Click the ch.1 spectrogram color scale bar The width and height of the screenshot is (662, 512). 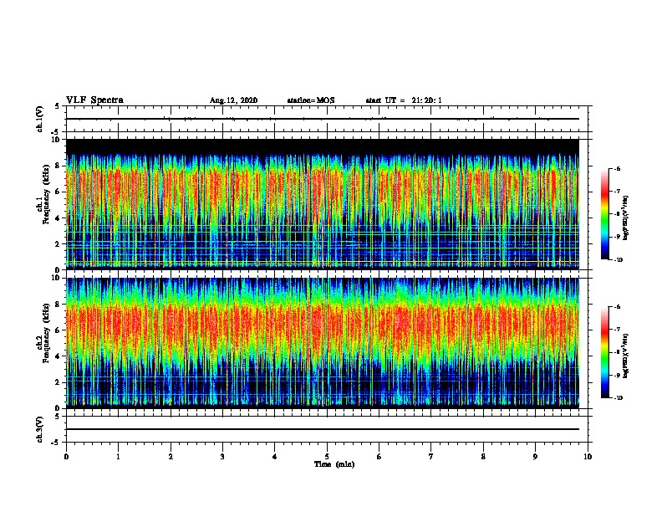tap(604, 214)
